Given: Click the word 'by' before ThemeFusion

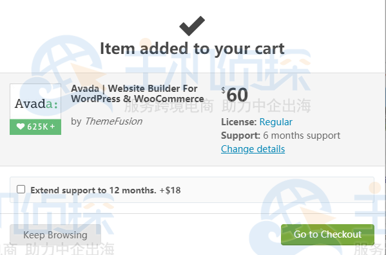Looking at the screenshot, I should [76, 121].
